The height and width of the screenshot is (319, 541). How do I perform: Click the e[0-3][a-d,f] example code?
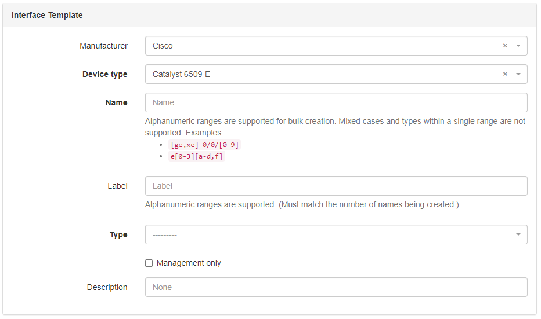point(196,156)
